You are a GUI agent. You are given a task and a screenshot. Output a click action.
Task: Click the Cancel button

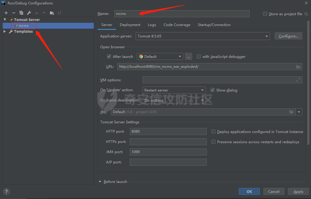(274, 191)
